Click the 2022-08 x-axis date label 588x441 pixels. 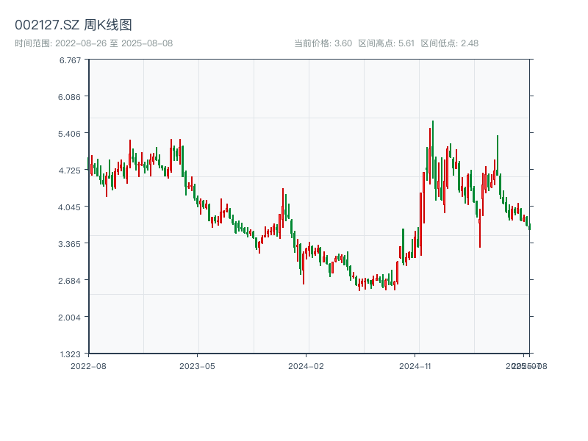[88, 365]
